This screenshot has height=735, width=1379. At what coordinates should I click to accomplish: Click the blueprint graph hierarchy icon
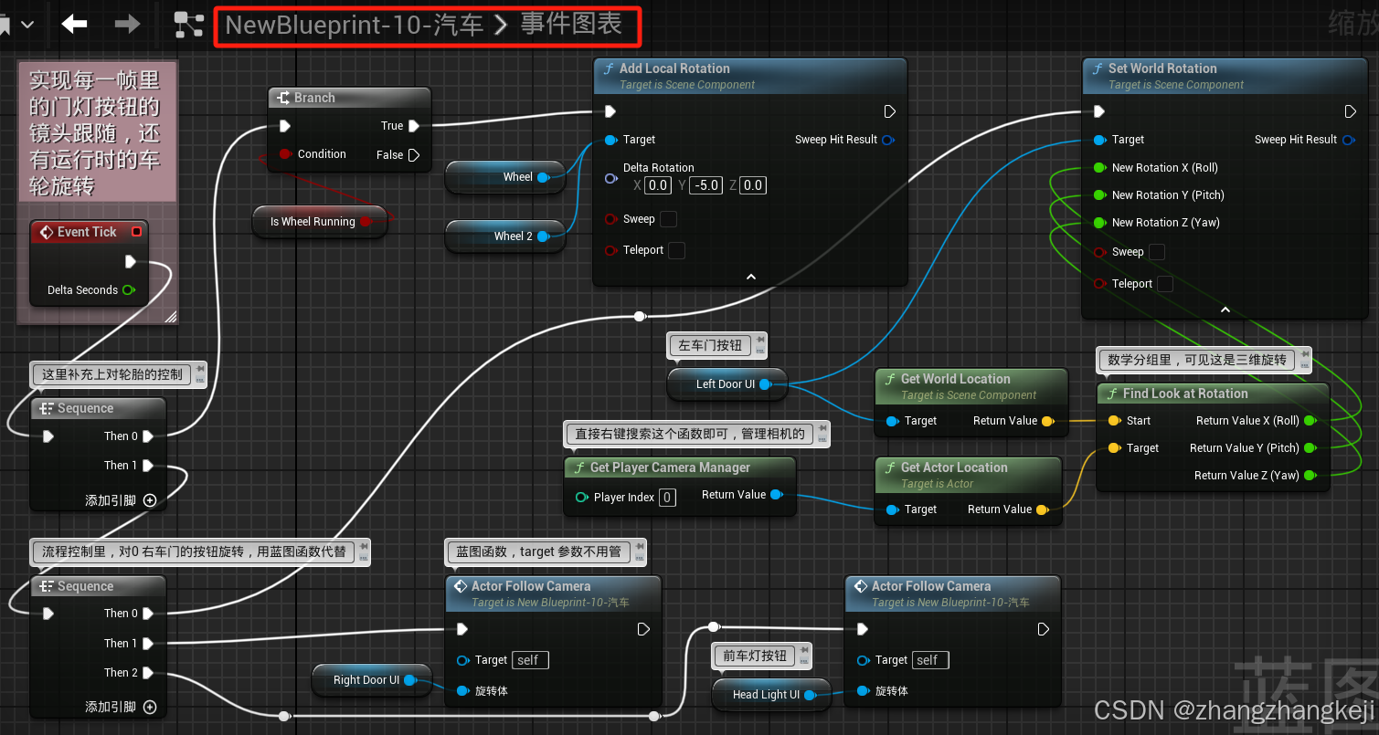tap(188, 25)
